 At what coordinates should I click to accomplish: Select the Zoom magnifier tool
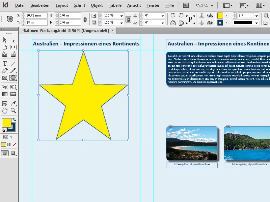pyautogui.click(x=13, y=111)
